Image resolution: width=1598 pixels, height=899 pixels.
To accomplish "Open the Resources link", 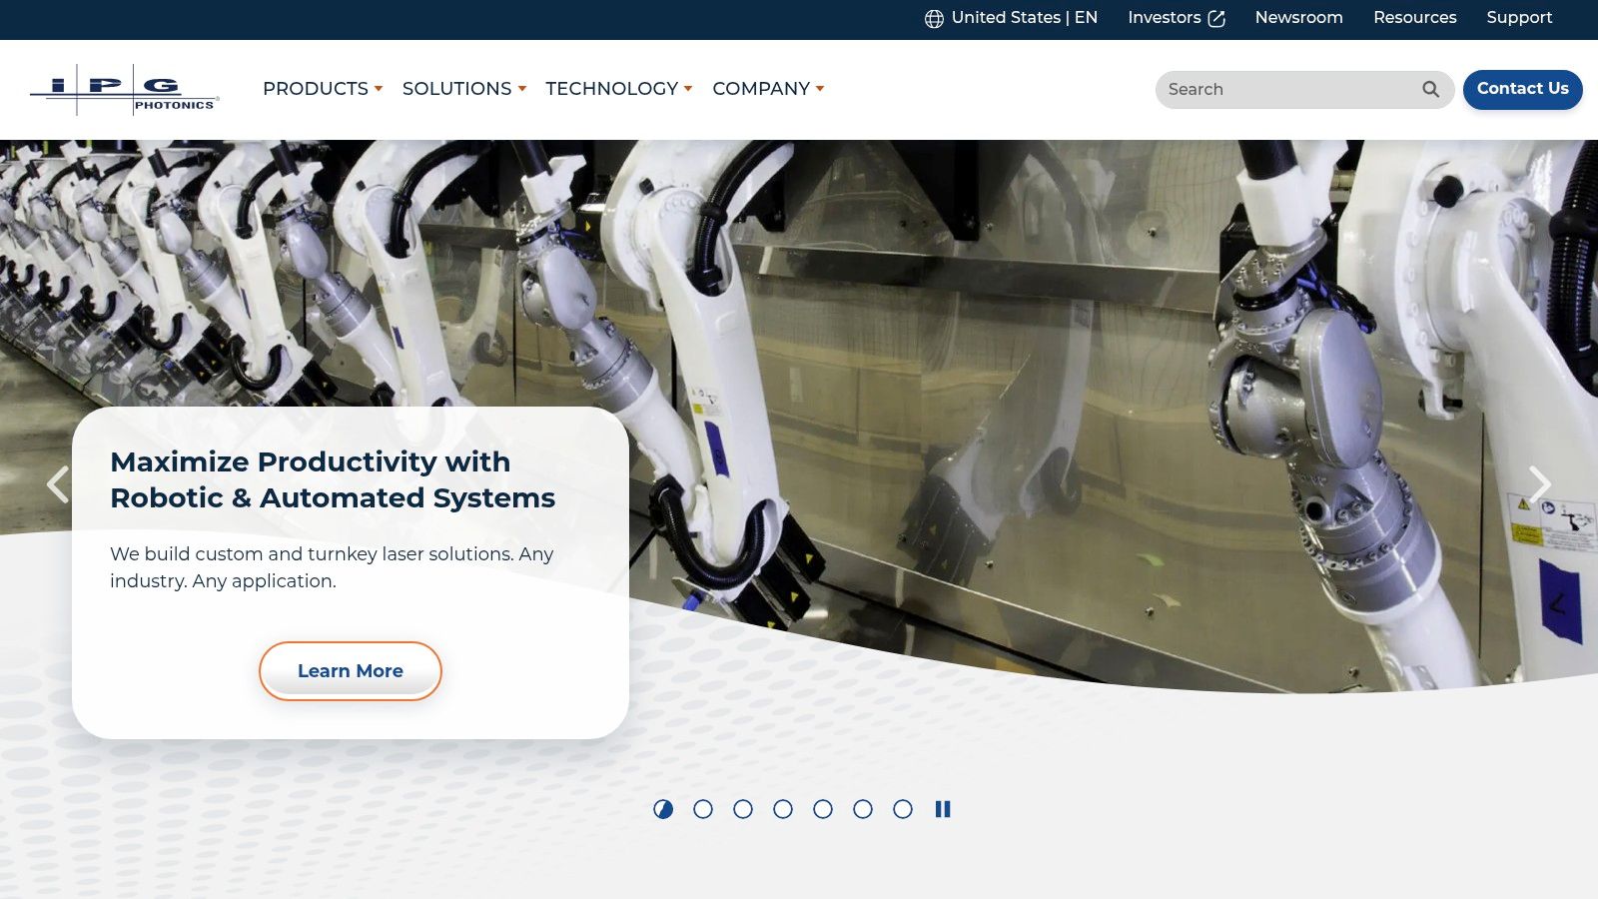I will pos(1414,18).
